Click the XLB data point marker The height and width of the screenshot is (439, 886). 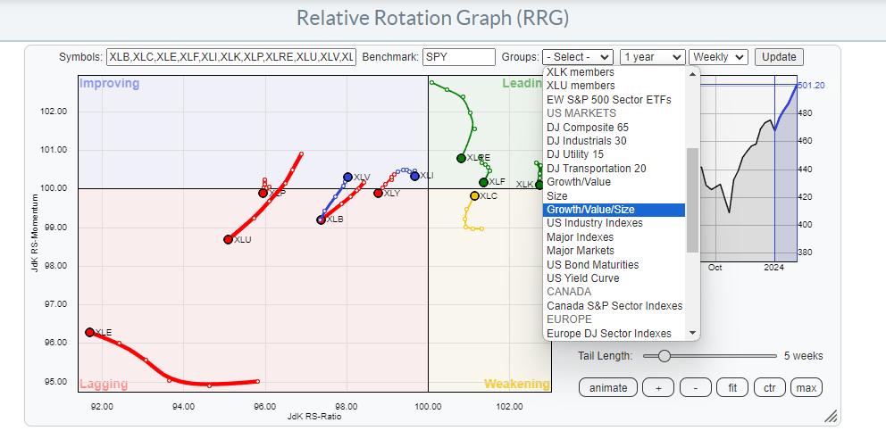(x=321, y=219)
